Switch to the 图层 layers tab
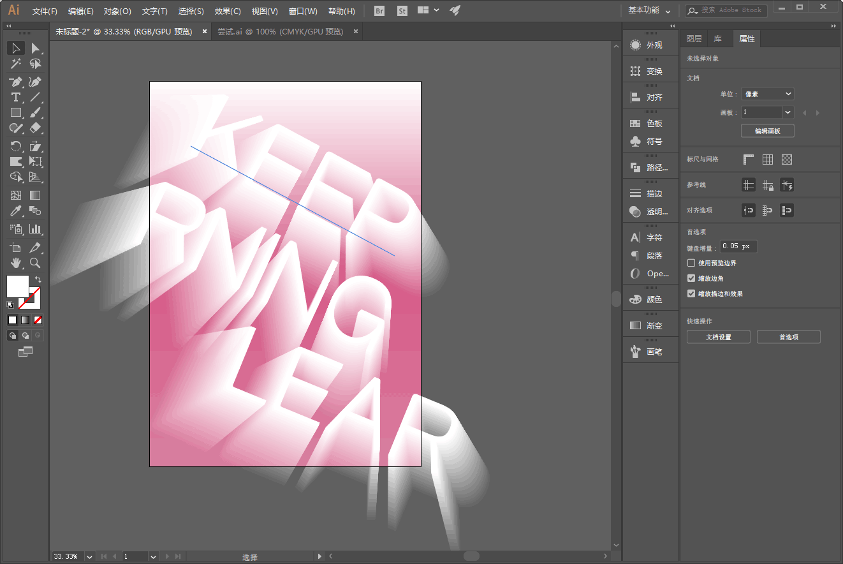This screenshot has height=564, width=843. click(x=694, y=39)
